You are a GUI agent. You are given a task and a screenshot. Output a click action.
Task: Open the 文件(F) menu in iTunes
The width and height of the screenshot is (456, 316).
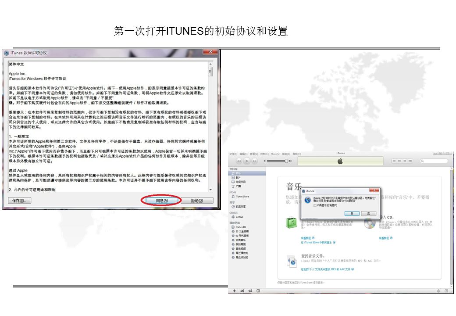(x=233, y=154)
